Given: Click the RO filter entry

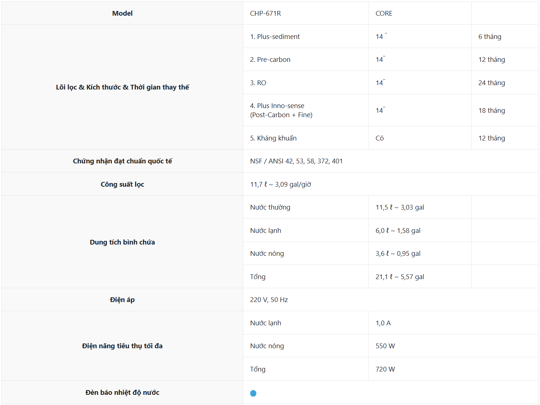Looking at the screenshot, I should click(258, 83).
